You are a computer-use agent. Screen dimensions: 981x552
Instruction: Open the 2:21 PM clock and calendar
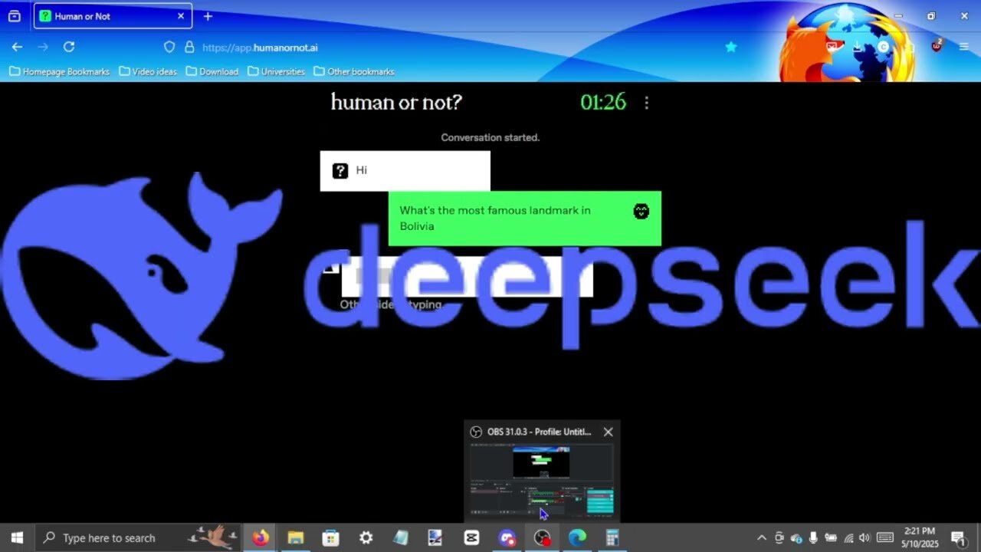tap(920, 537)
